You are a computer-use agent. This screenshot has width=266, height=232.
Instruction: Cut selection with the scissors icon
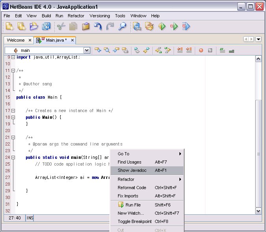[61, 26]
